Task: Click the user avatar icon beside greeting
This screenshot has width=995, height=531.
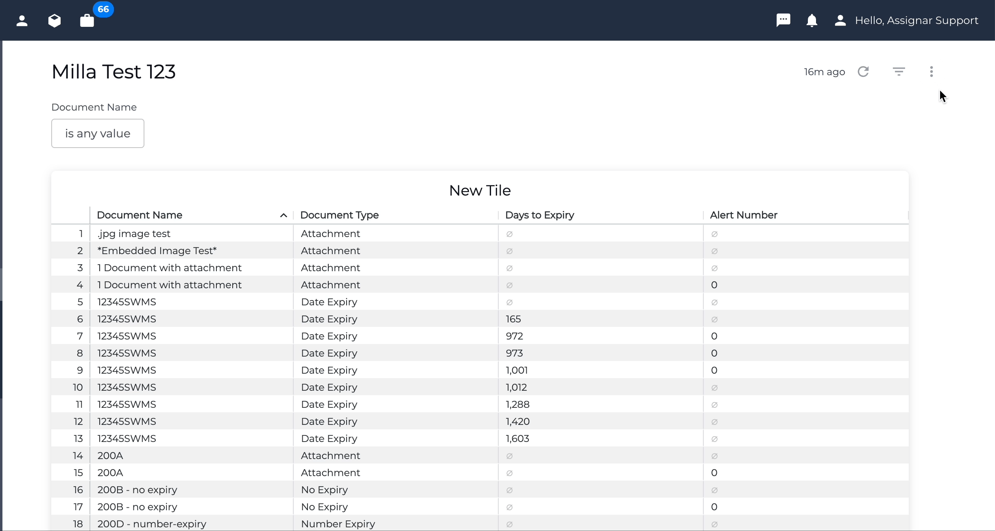Action: 840,20
